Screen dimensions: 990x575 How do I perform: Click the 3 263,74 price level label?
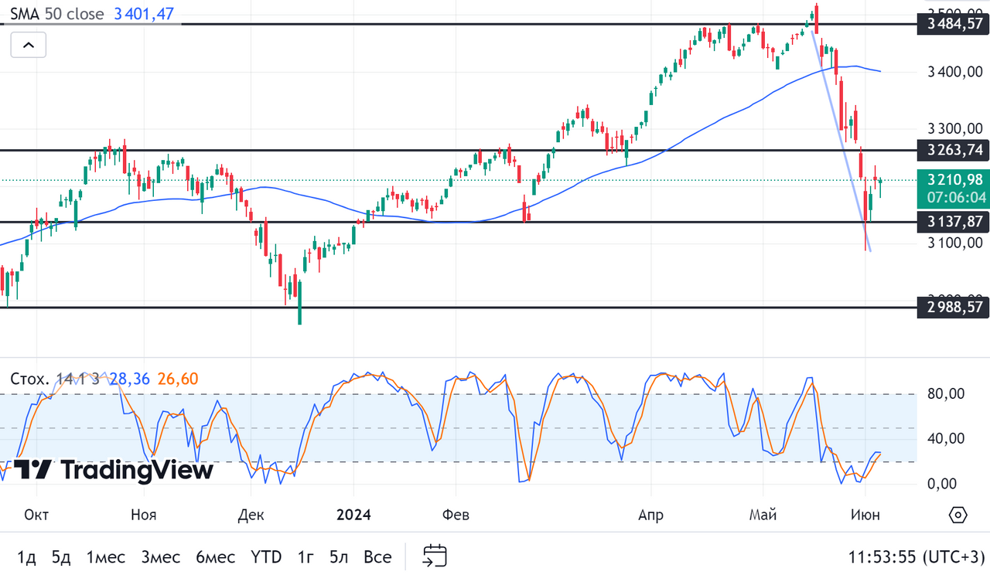click(954, 150)
